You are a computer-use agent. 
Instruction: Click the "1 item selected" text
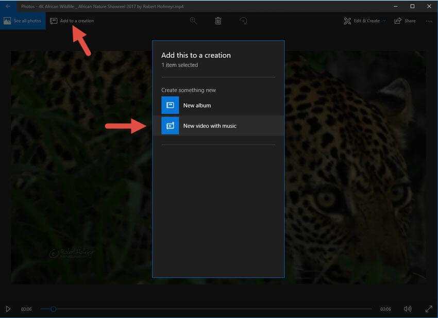pos(180,65)
